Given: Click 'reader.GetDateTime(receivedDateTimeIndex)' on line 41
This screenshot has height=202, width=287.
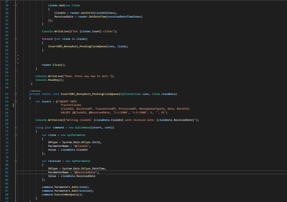Looking at the screenshot, I should tap(110, 17).
